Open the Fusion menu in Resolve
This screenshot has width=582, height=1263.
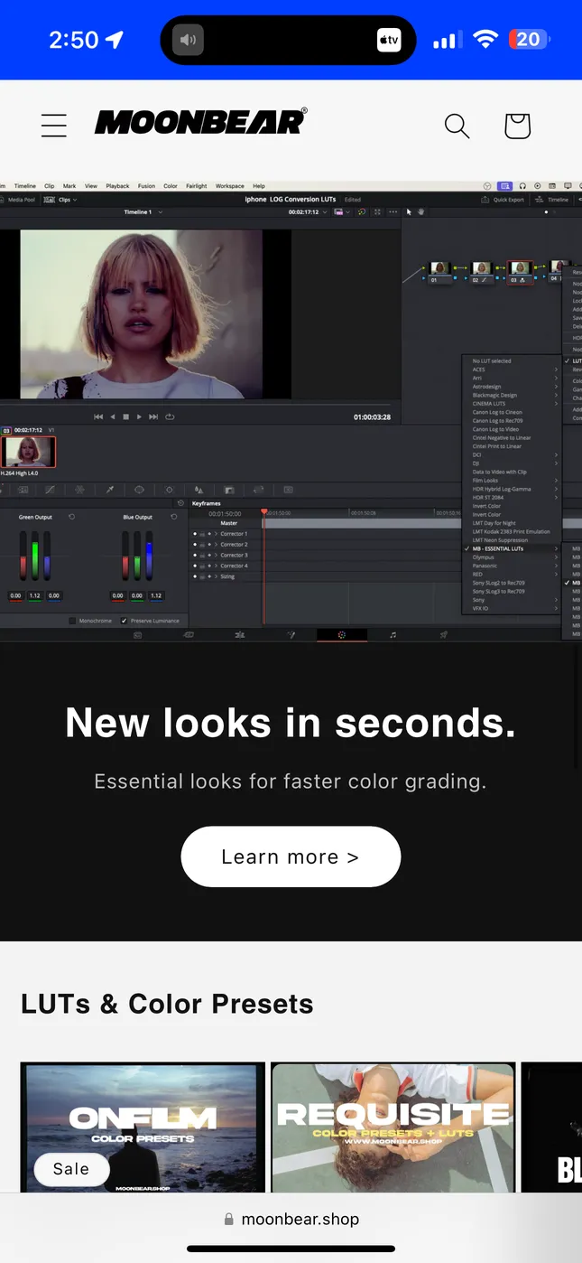point(146,186)
